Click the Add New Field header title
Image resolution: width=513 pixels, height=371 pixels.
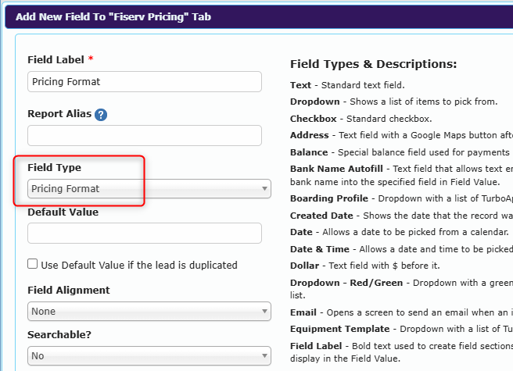(x=113, y=16)
